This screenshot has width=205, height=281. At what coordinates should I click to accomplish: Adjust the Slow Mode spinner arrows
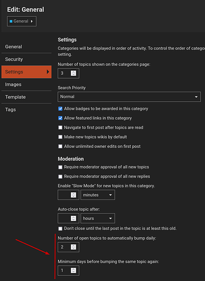74,195
